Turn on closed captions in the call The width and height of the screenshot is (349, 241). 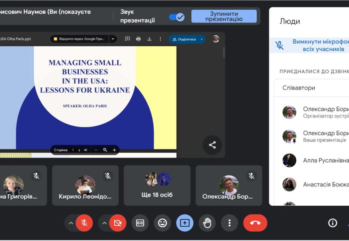point(140,223)
